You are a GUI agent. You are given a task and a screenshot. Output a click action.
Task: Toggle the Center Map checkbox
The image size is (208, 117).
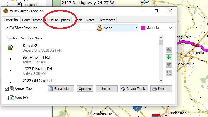coord(7,88)
